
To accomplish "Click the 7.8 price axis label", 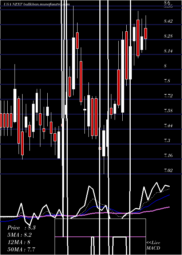I will point(167,81).
